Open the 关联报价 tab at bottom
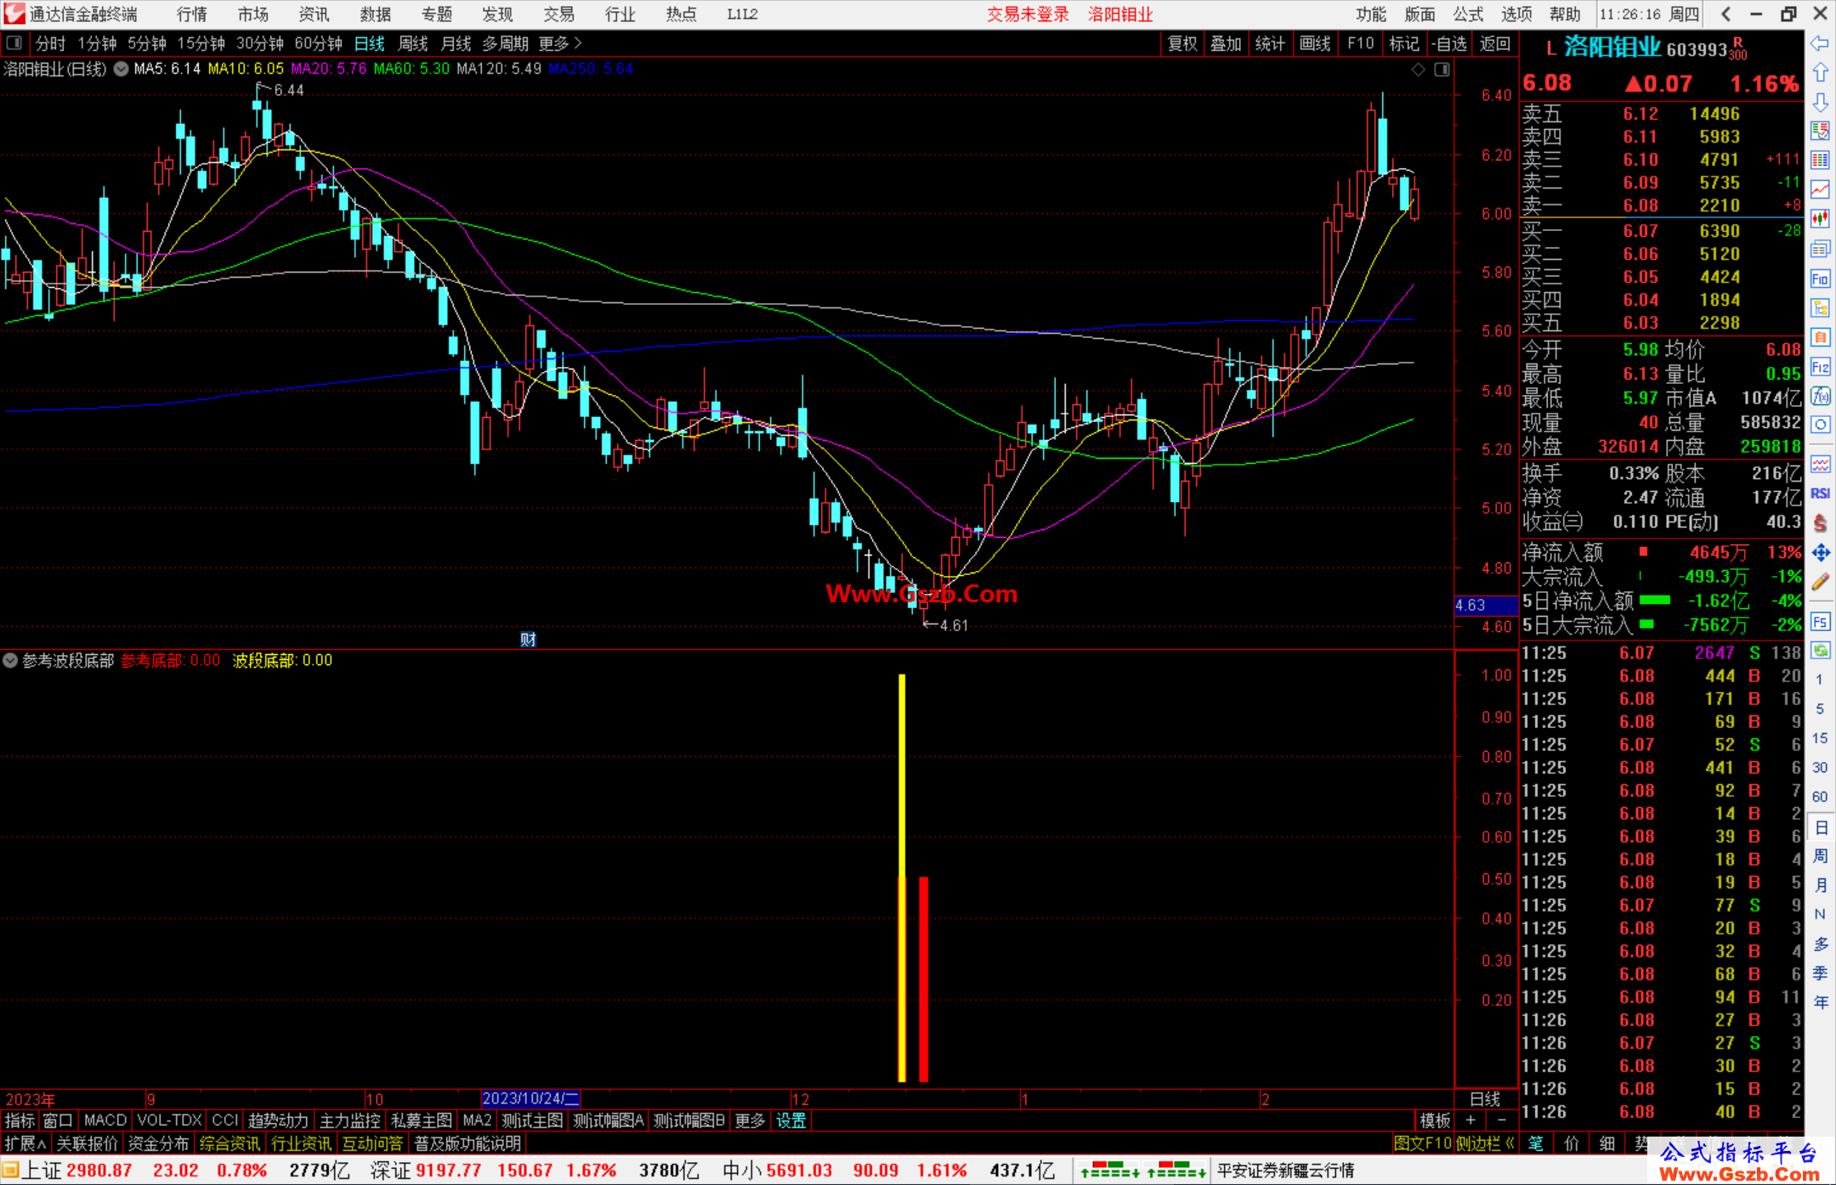The image size is (1836, 1185). 87,1143
